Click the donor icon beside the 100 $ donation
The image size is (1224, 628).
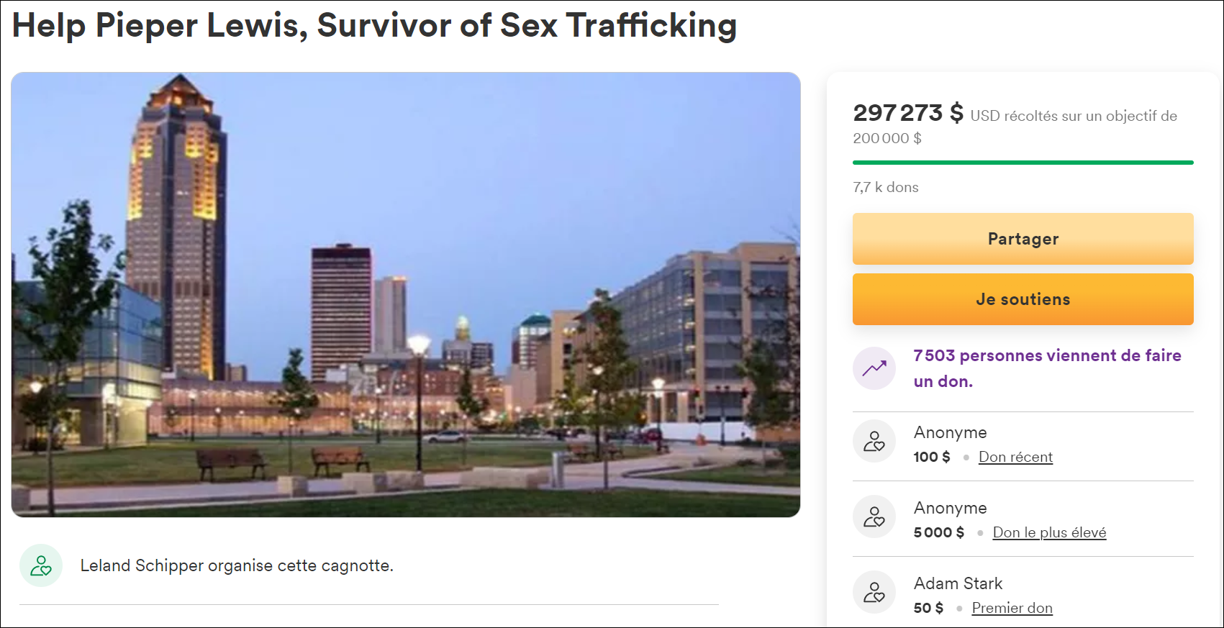874,441
